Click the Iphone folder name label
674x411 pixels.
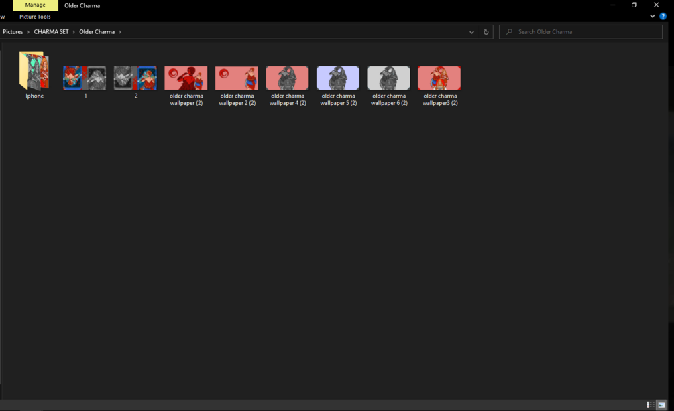(34, 96)
